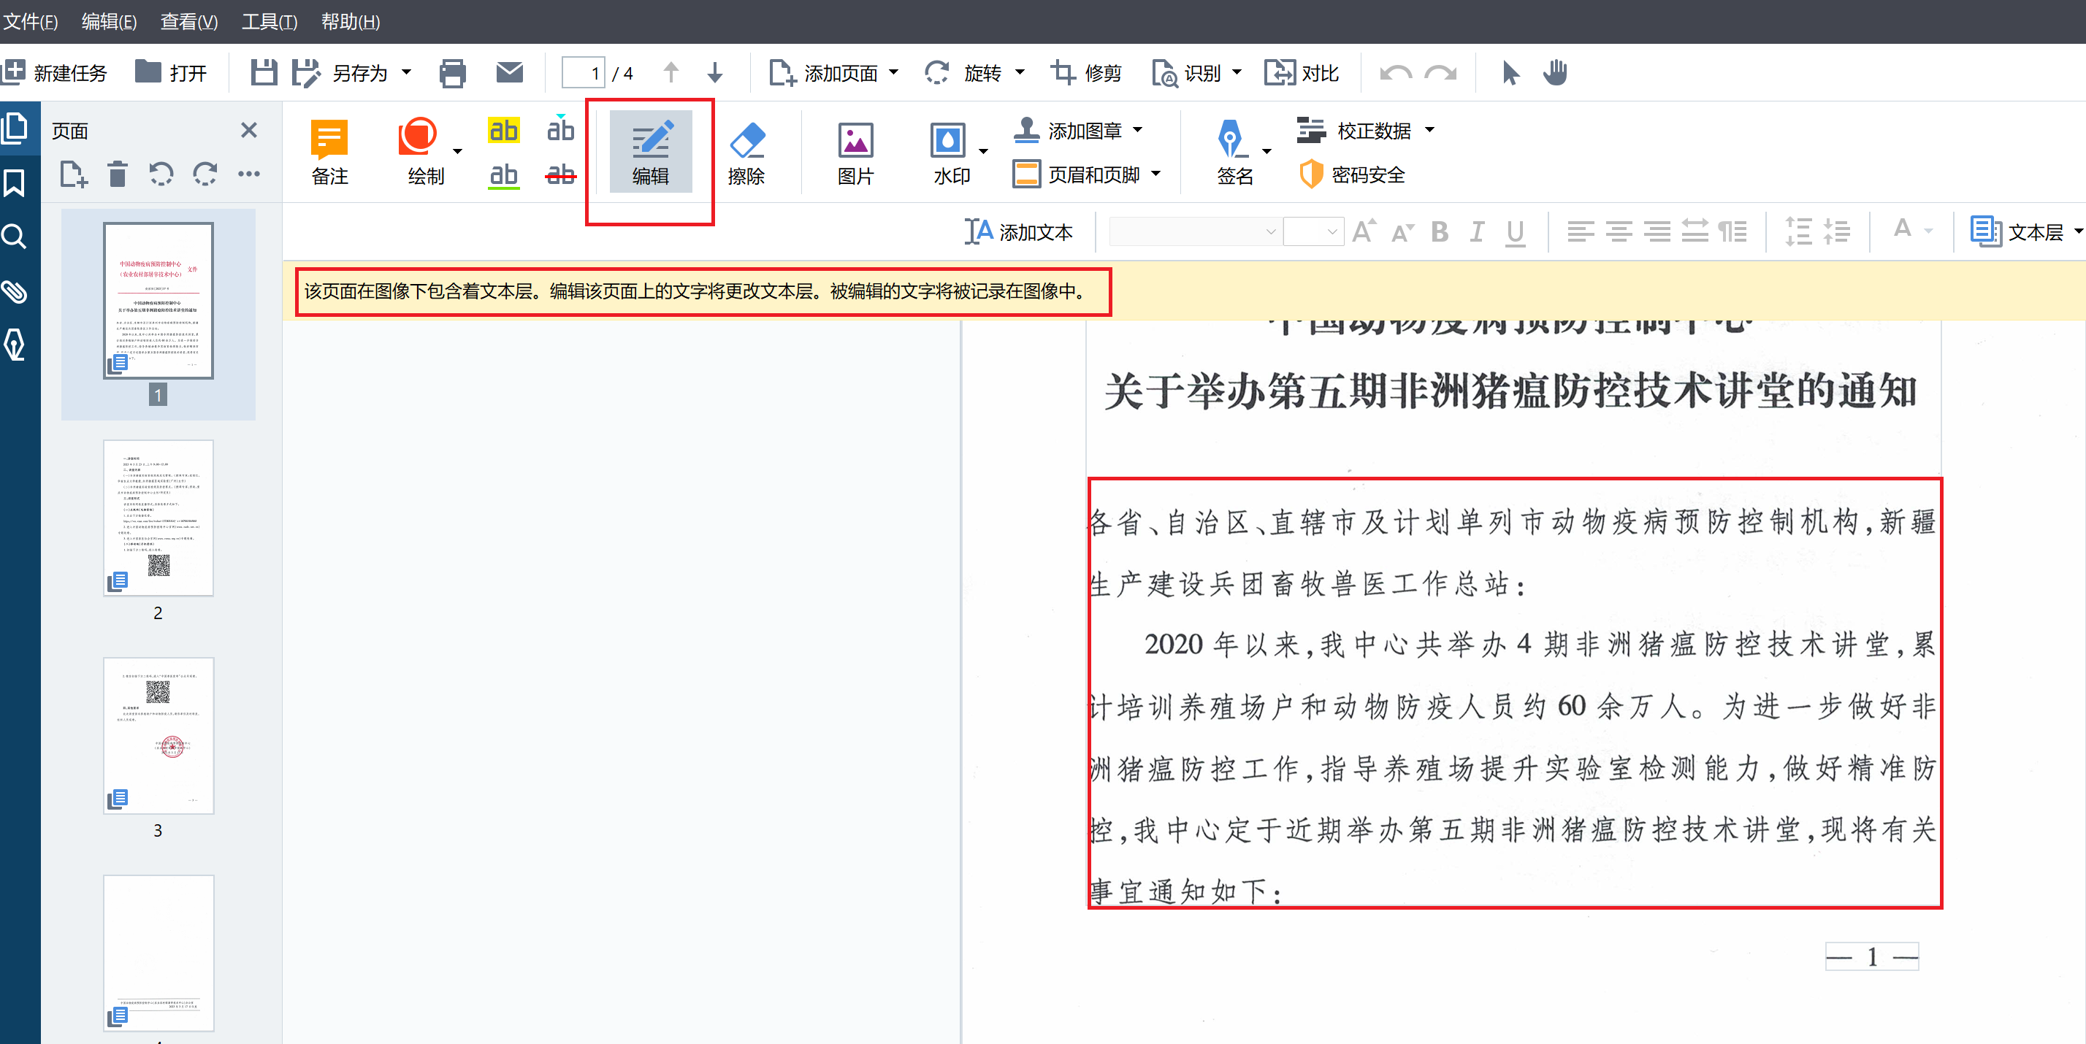Expand the Text Layer (文本层) dropdown

pyautogui.click(x=2077, y=232)
